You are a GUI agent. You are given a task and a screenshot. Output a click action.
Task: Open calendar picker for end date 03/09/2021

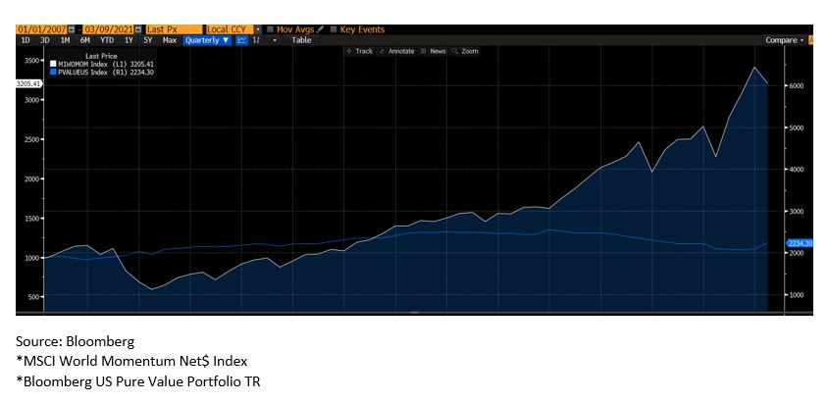pos(138,29)
